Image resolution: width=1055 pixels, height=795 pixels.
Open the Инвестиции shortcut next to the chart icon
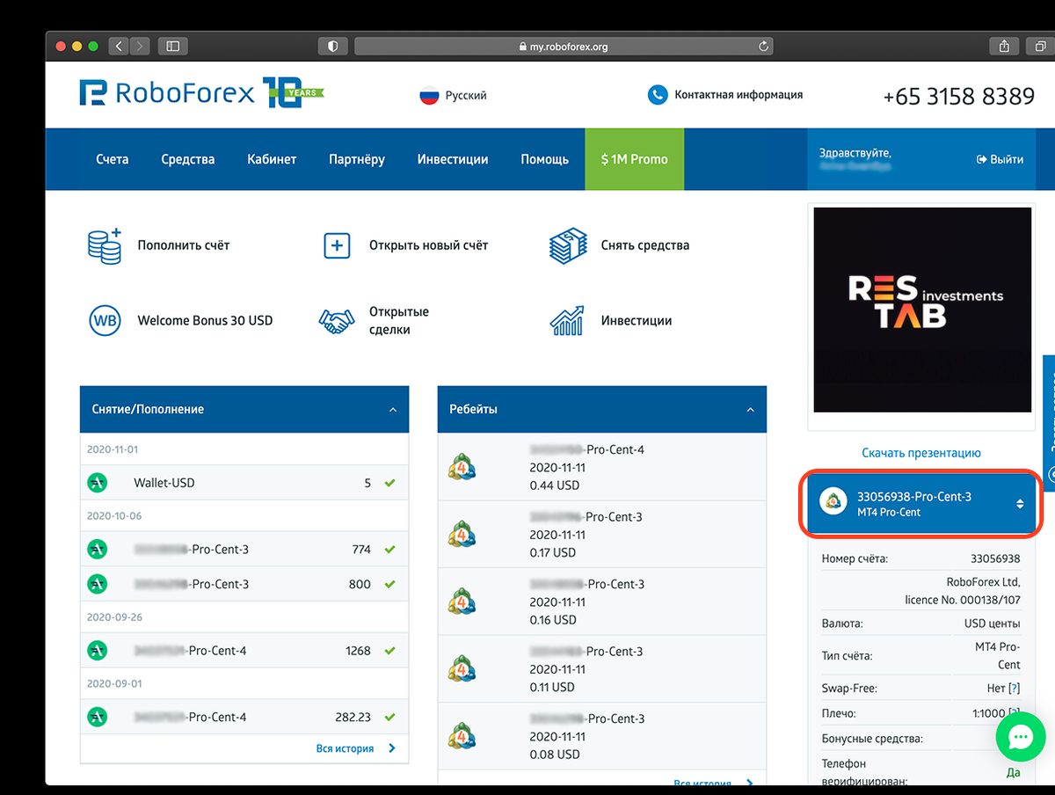coord(637,320)
